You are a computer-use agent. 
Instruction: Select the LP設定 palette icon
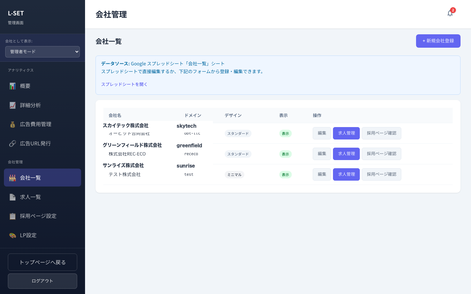pyautogui.click(x=12, y=235)
